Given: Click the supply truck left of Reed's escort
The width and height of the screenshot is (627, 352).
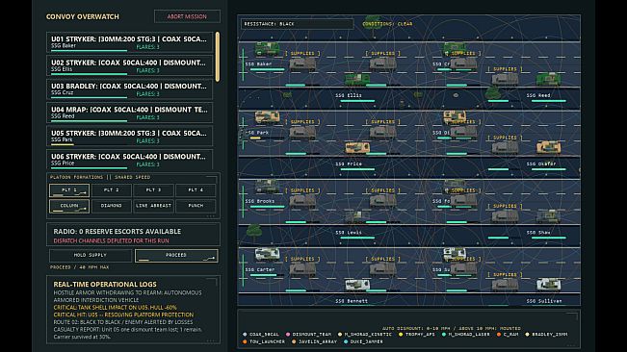Looking at the screenshot, I should tap(505, 80).
